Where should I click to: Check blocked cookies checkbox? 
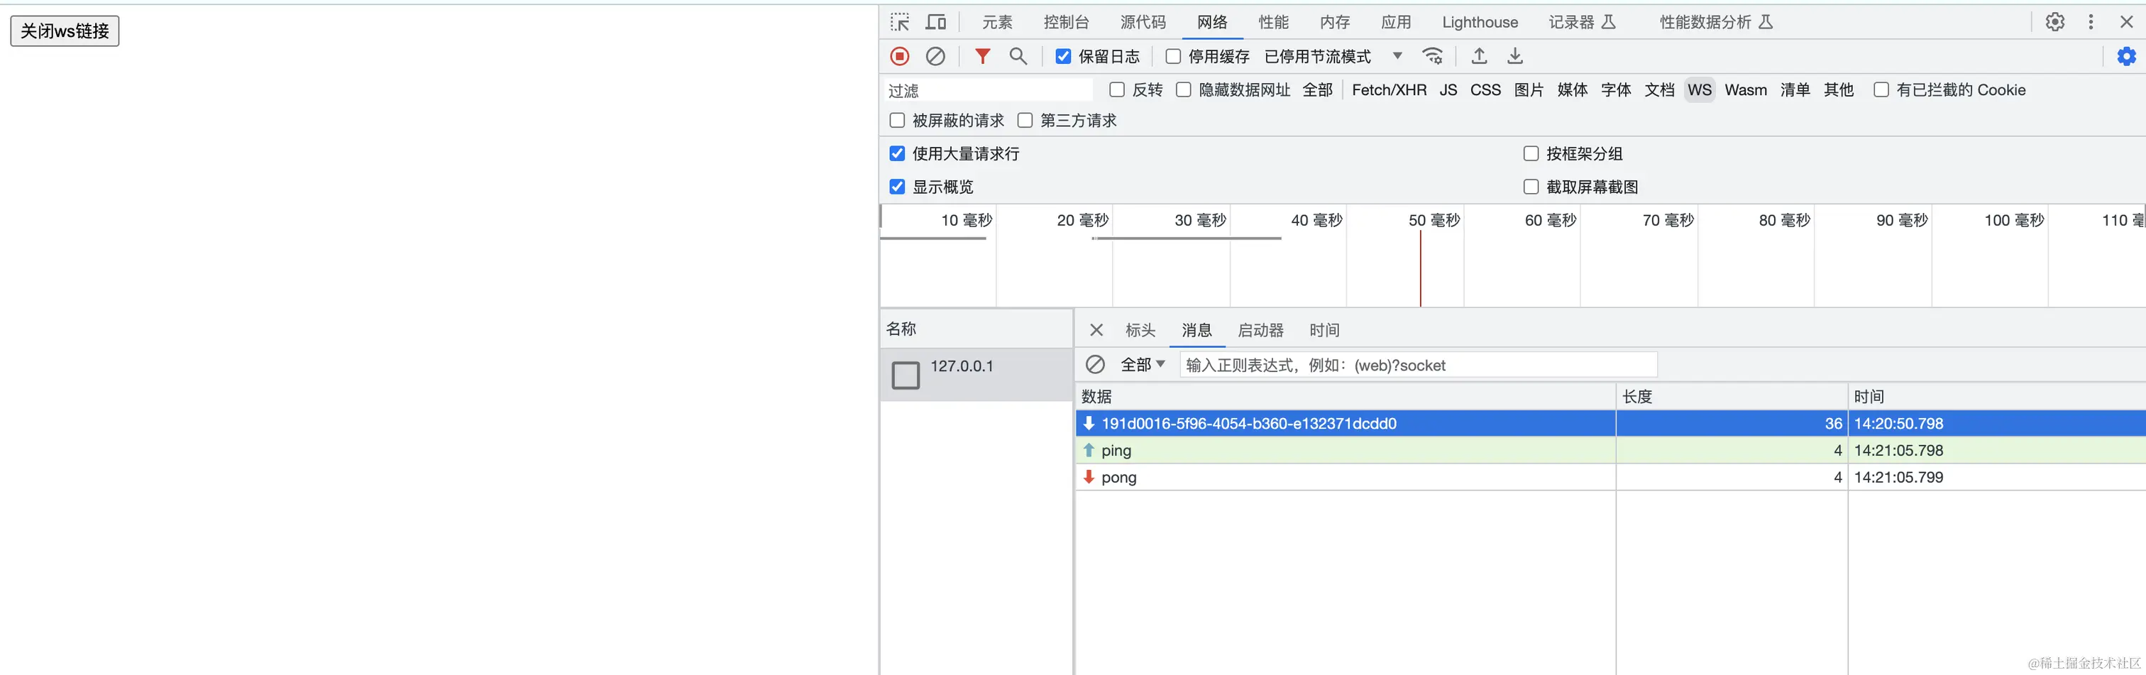click(x=1881, y=90)
